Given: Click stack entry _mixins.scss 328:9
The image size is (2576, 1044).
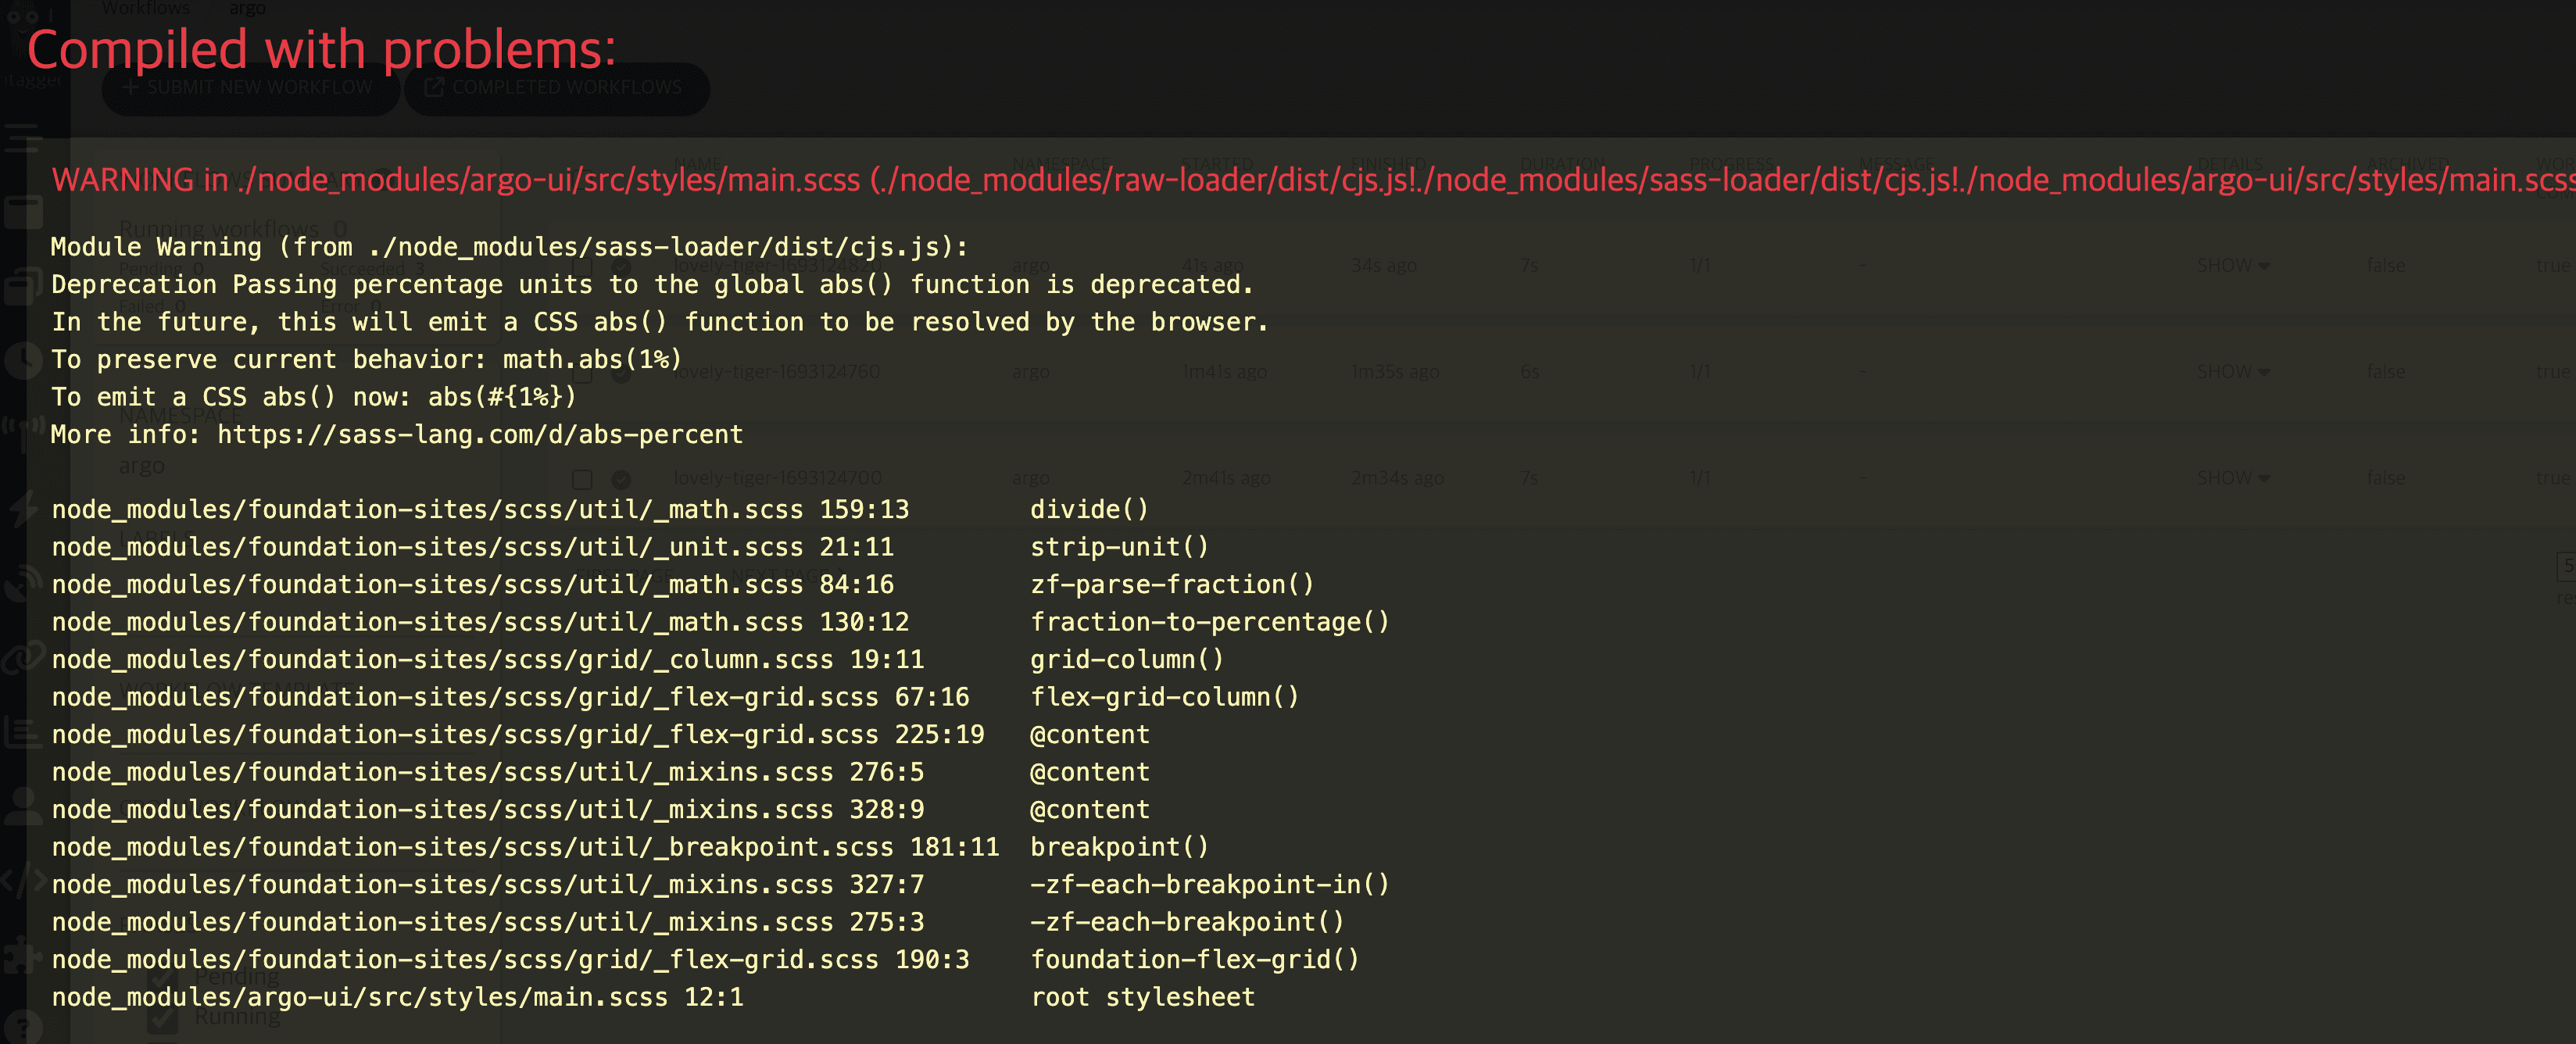Looking at the screenshot, I should [487, 810].
